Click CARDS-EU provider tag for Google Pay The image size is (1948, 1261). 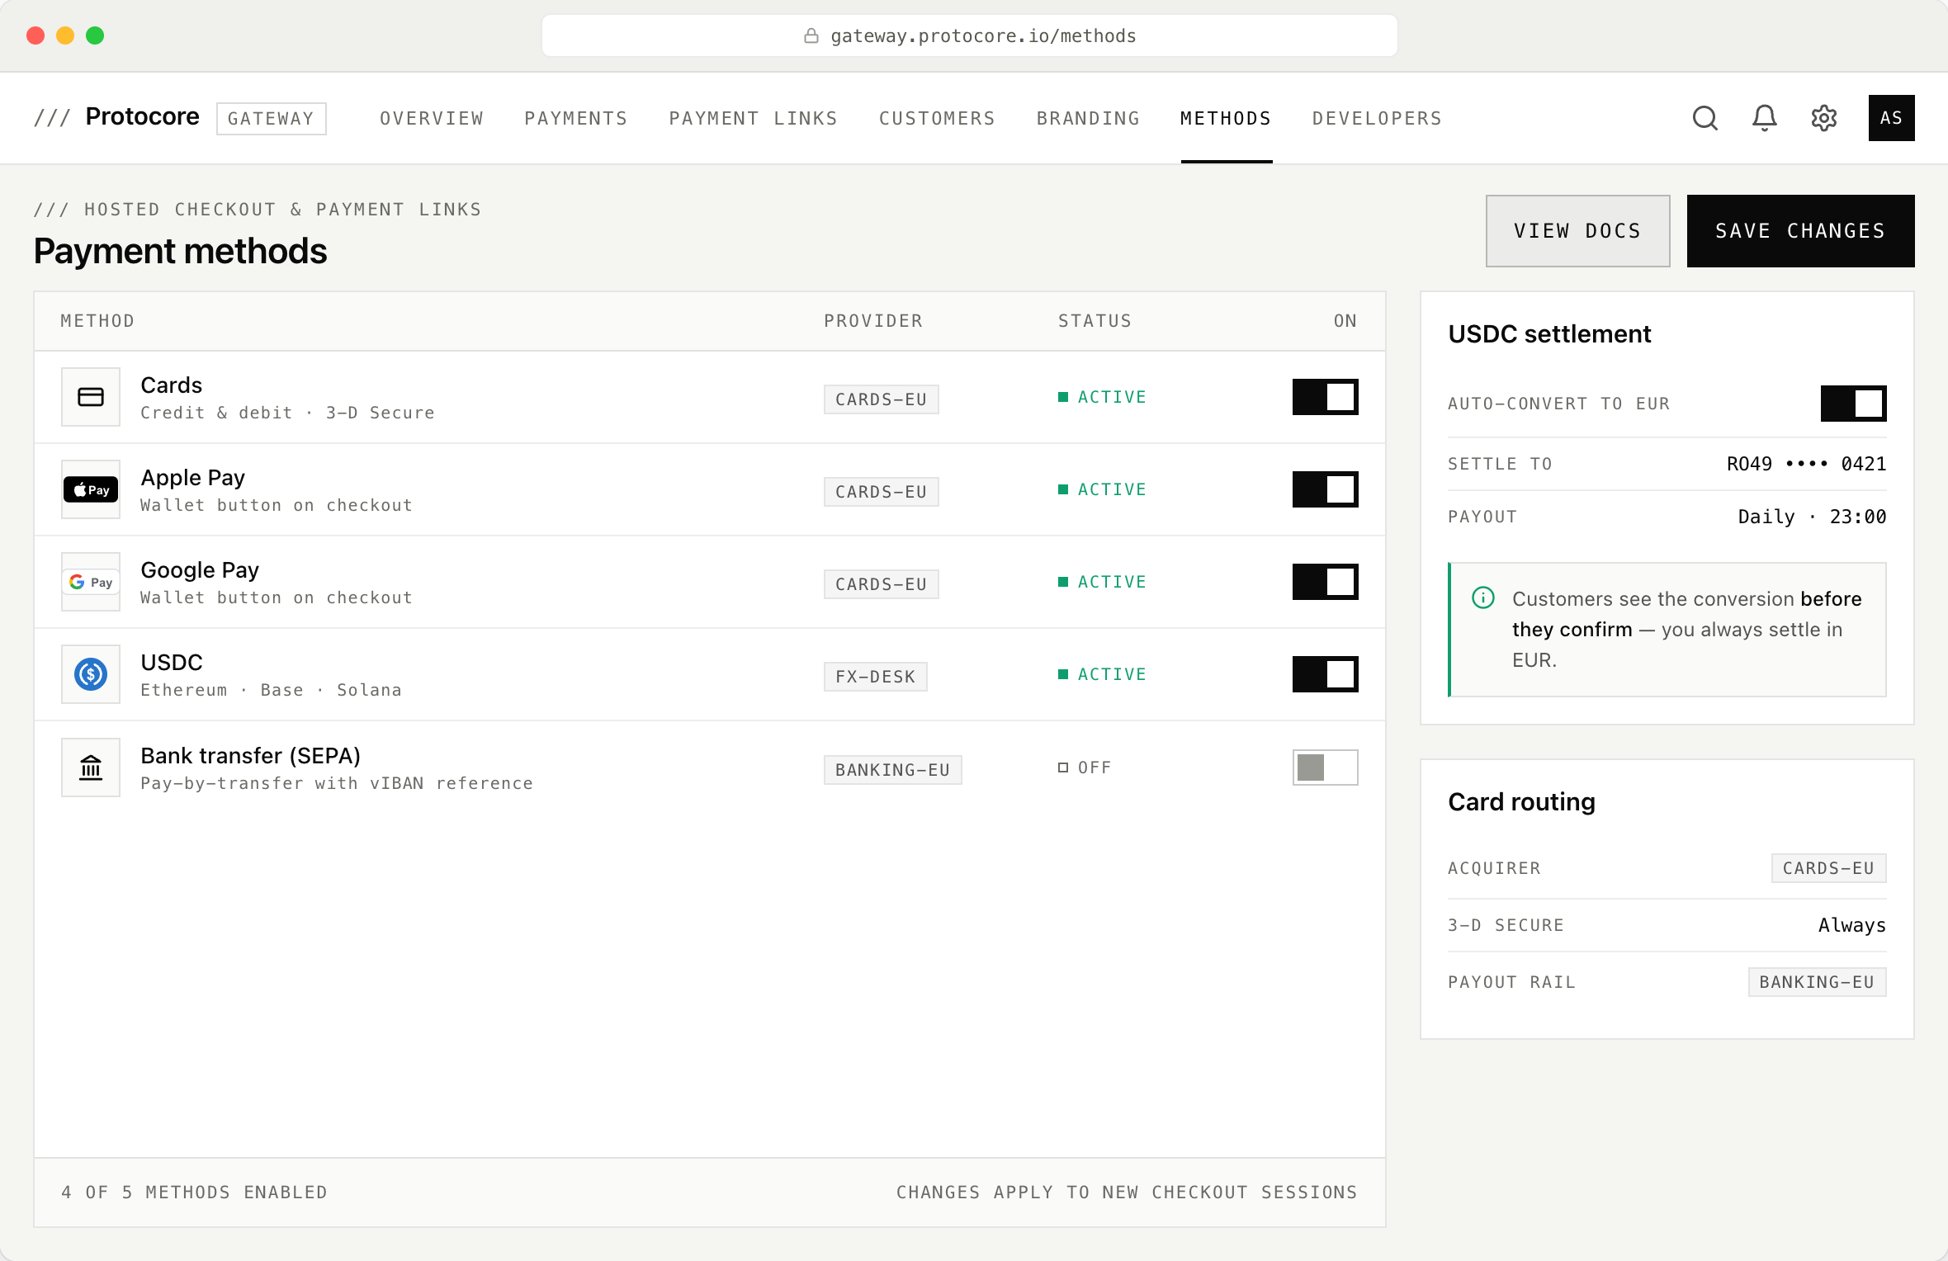(881, 584)
